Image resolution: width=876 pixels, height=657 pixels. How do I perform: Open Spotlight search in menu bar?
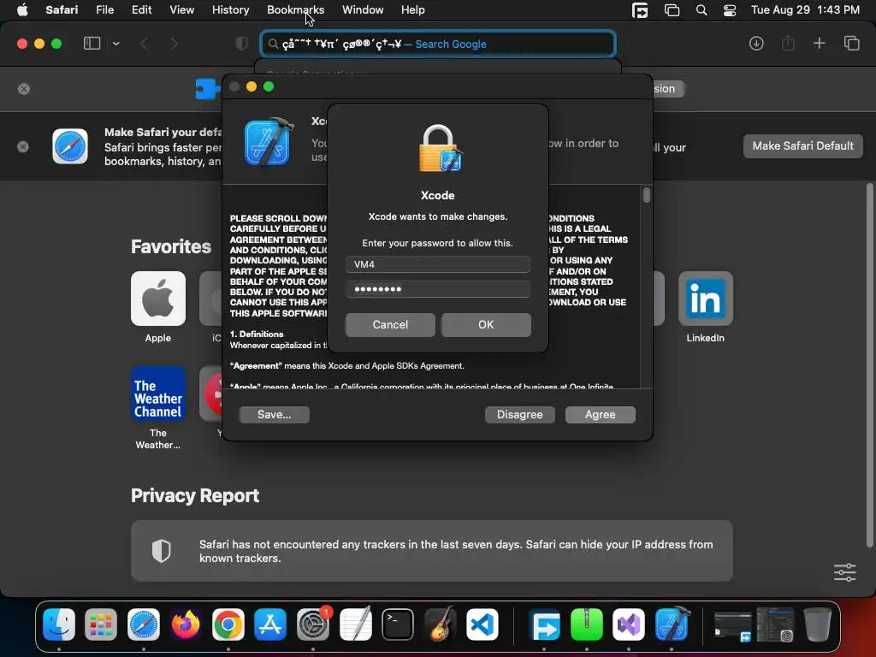pos(701,10)
